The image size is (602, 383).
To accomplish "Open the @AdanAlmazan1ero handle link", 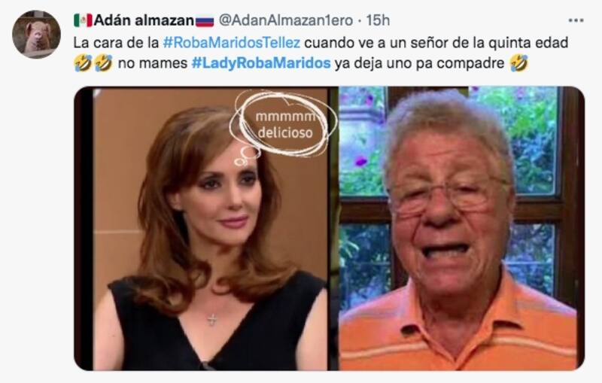I will [285, 20].
